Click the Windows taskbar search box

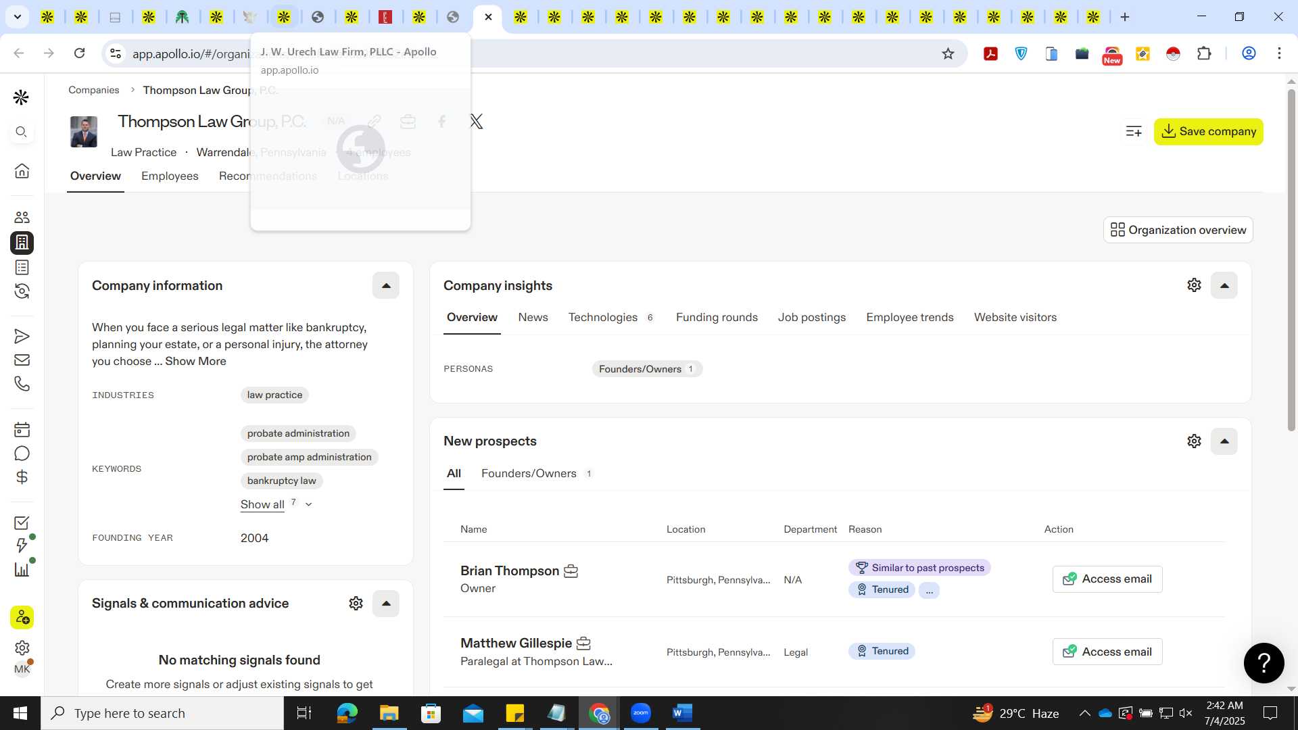tap(162, 713)
